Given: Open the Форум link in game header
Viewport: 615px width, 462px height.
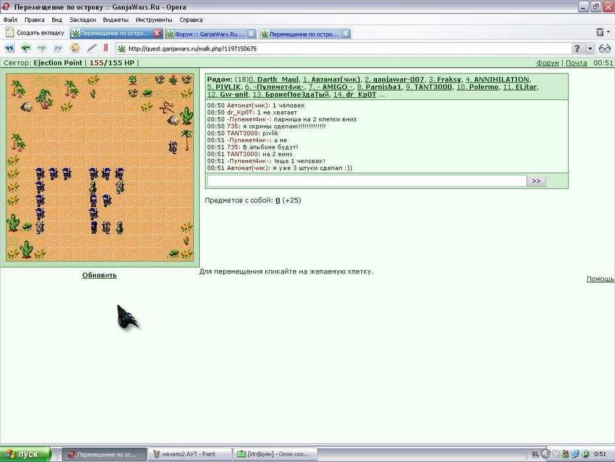Looking at the screenshot, I should [548, 63].
